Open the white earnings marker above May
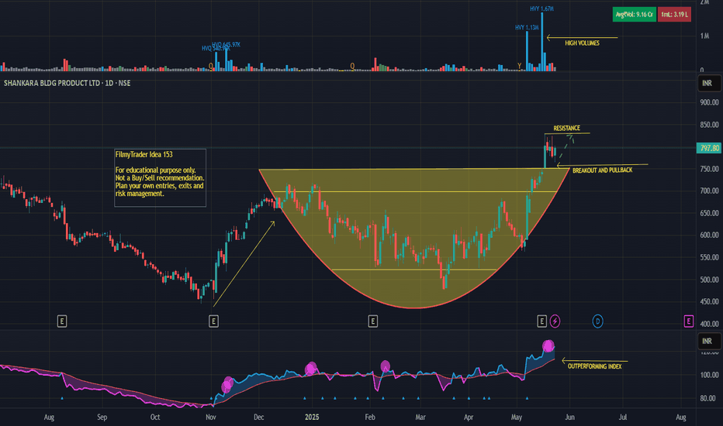 point(541,321)
